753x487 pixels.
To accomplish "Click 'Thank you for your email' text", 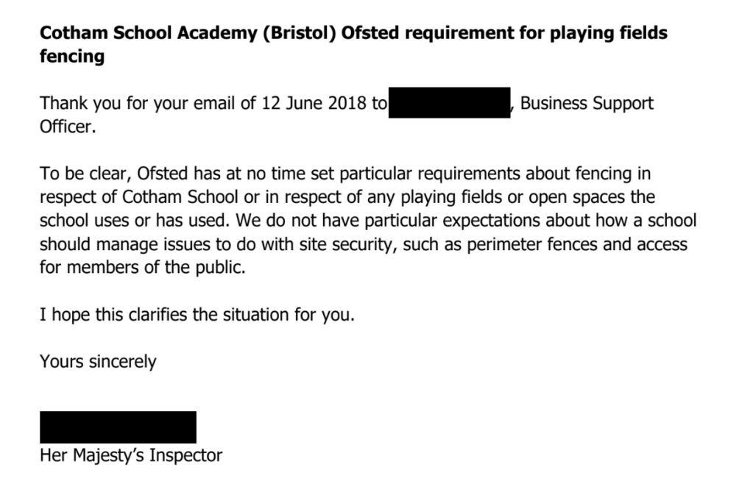I will [136, 103].
